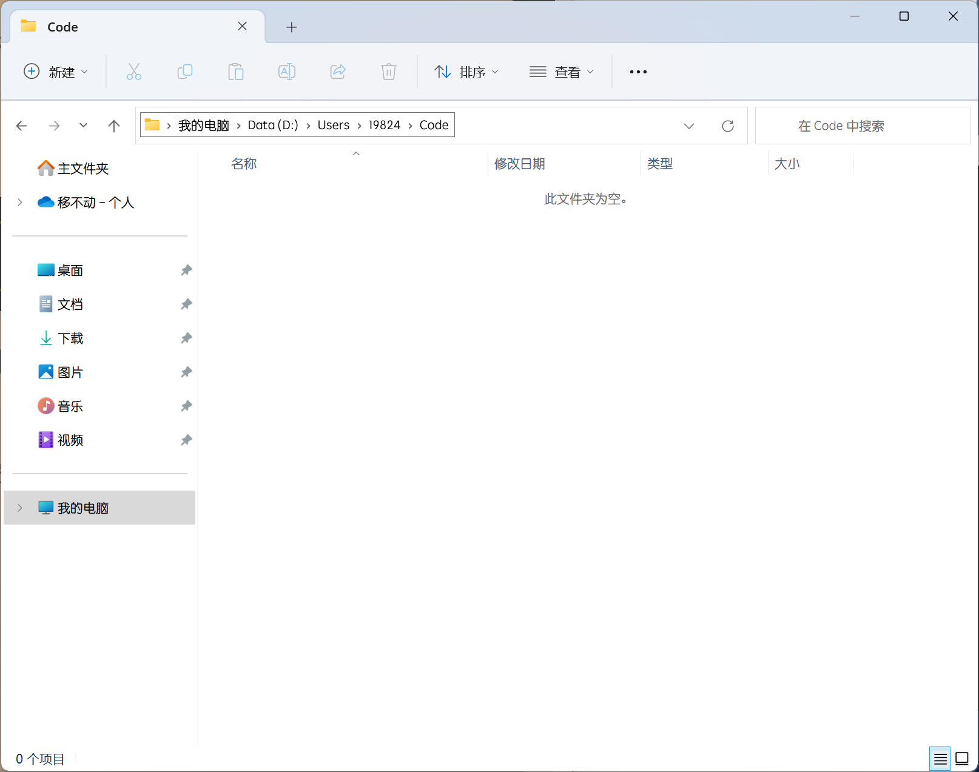Click the Code breadcrumb segment
This screenshot has width=979, height=772.
[x=434, y=125]
